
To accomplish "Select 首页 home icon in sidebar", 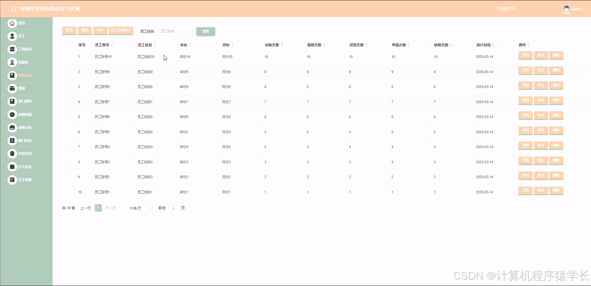I will point(12,23).
